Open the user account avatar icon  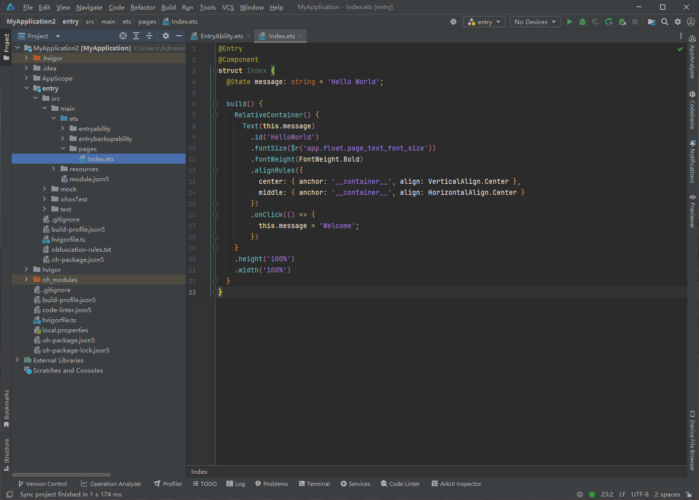(x=691, y=22)
